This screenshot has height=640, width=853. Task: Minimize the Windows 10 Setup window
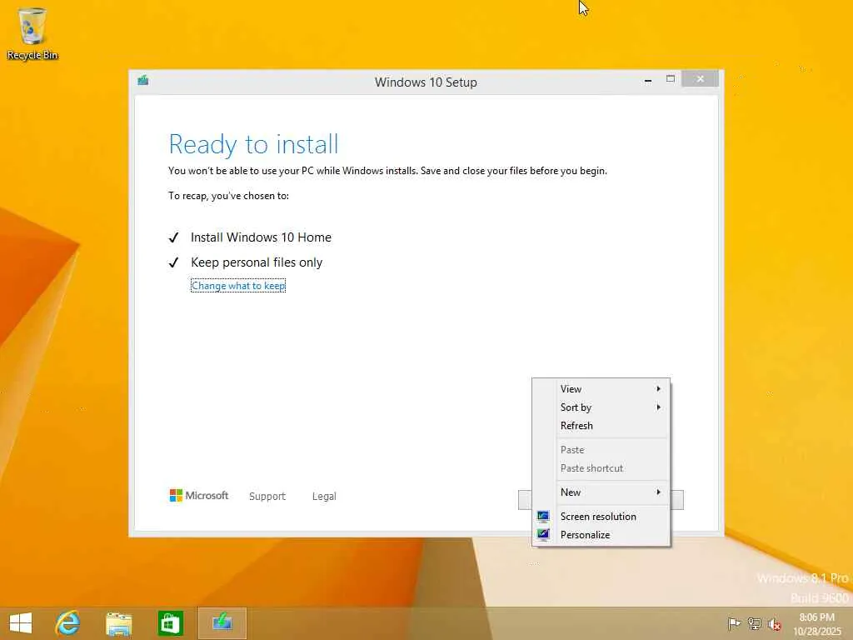pos(648,80)
